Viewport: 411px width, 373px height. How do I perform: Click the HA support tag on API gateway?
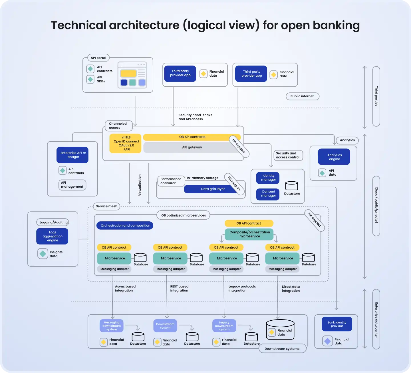click(x=239, y=146)
